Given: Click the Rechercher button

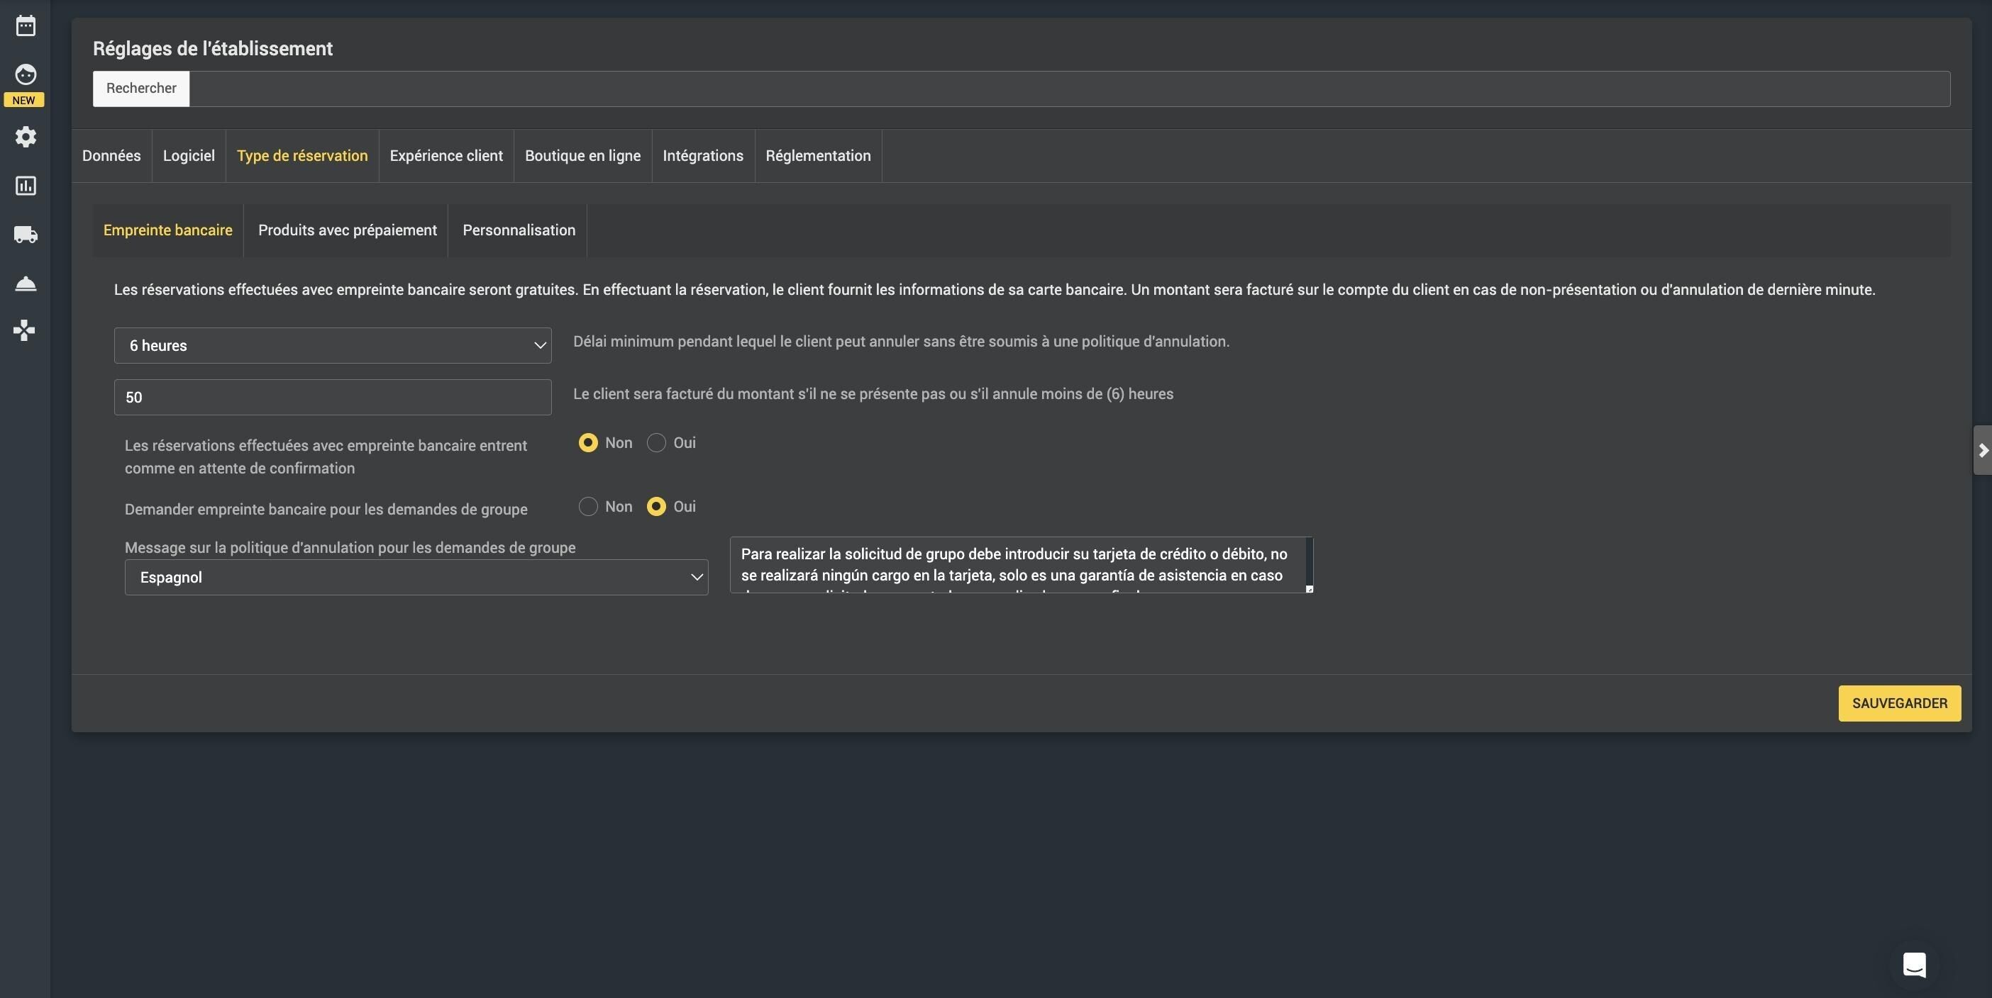Looking at the screenshot, I should pos(140,89).
